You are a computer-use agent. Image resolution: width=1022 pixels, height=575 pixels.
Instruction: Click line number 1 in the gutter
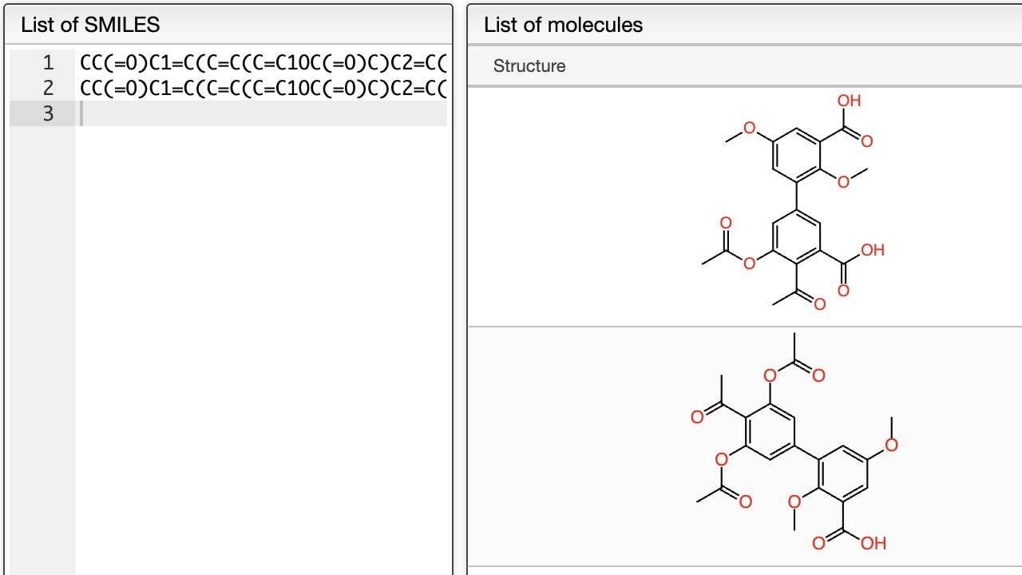[x=48, y=62]
